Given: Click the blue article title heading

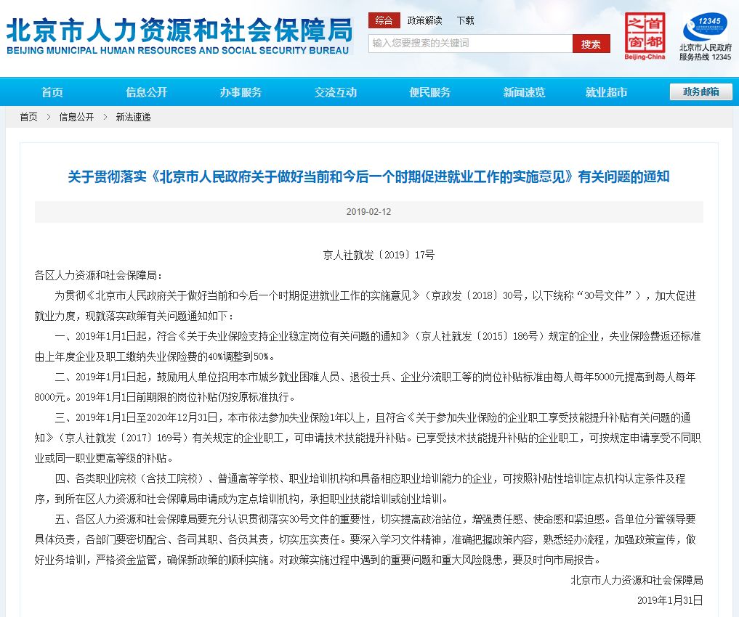Looking at the screenshot, I should (x=368, y=177).
